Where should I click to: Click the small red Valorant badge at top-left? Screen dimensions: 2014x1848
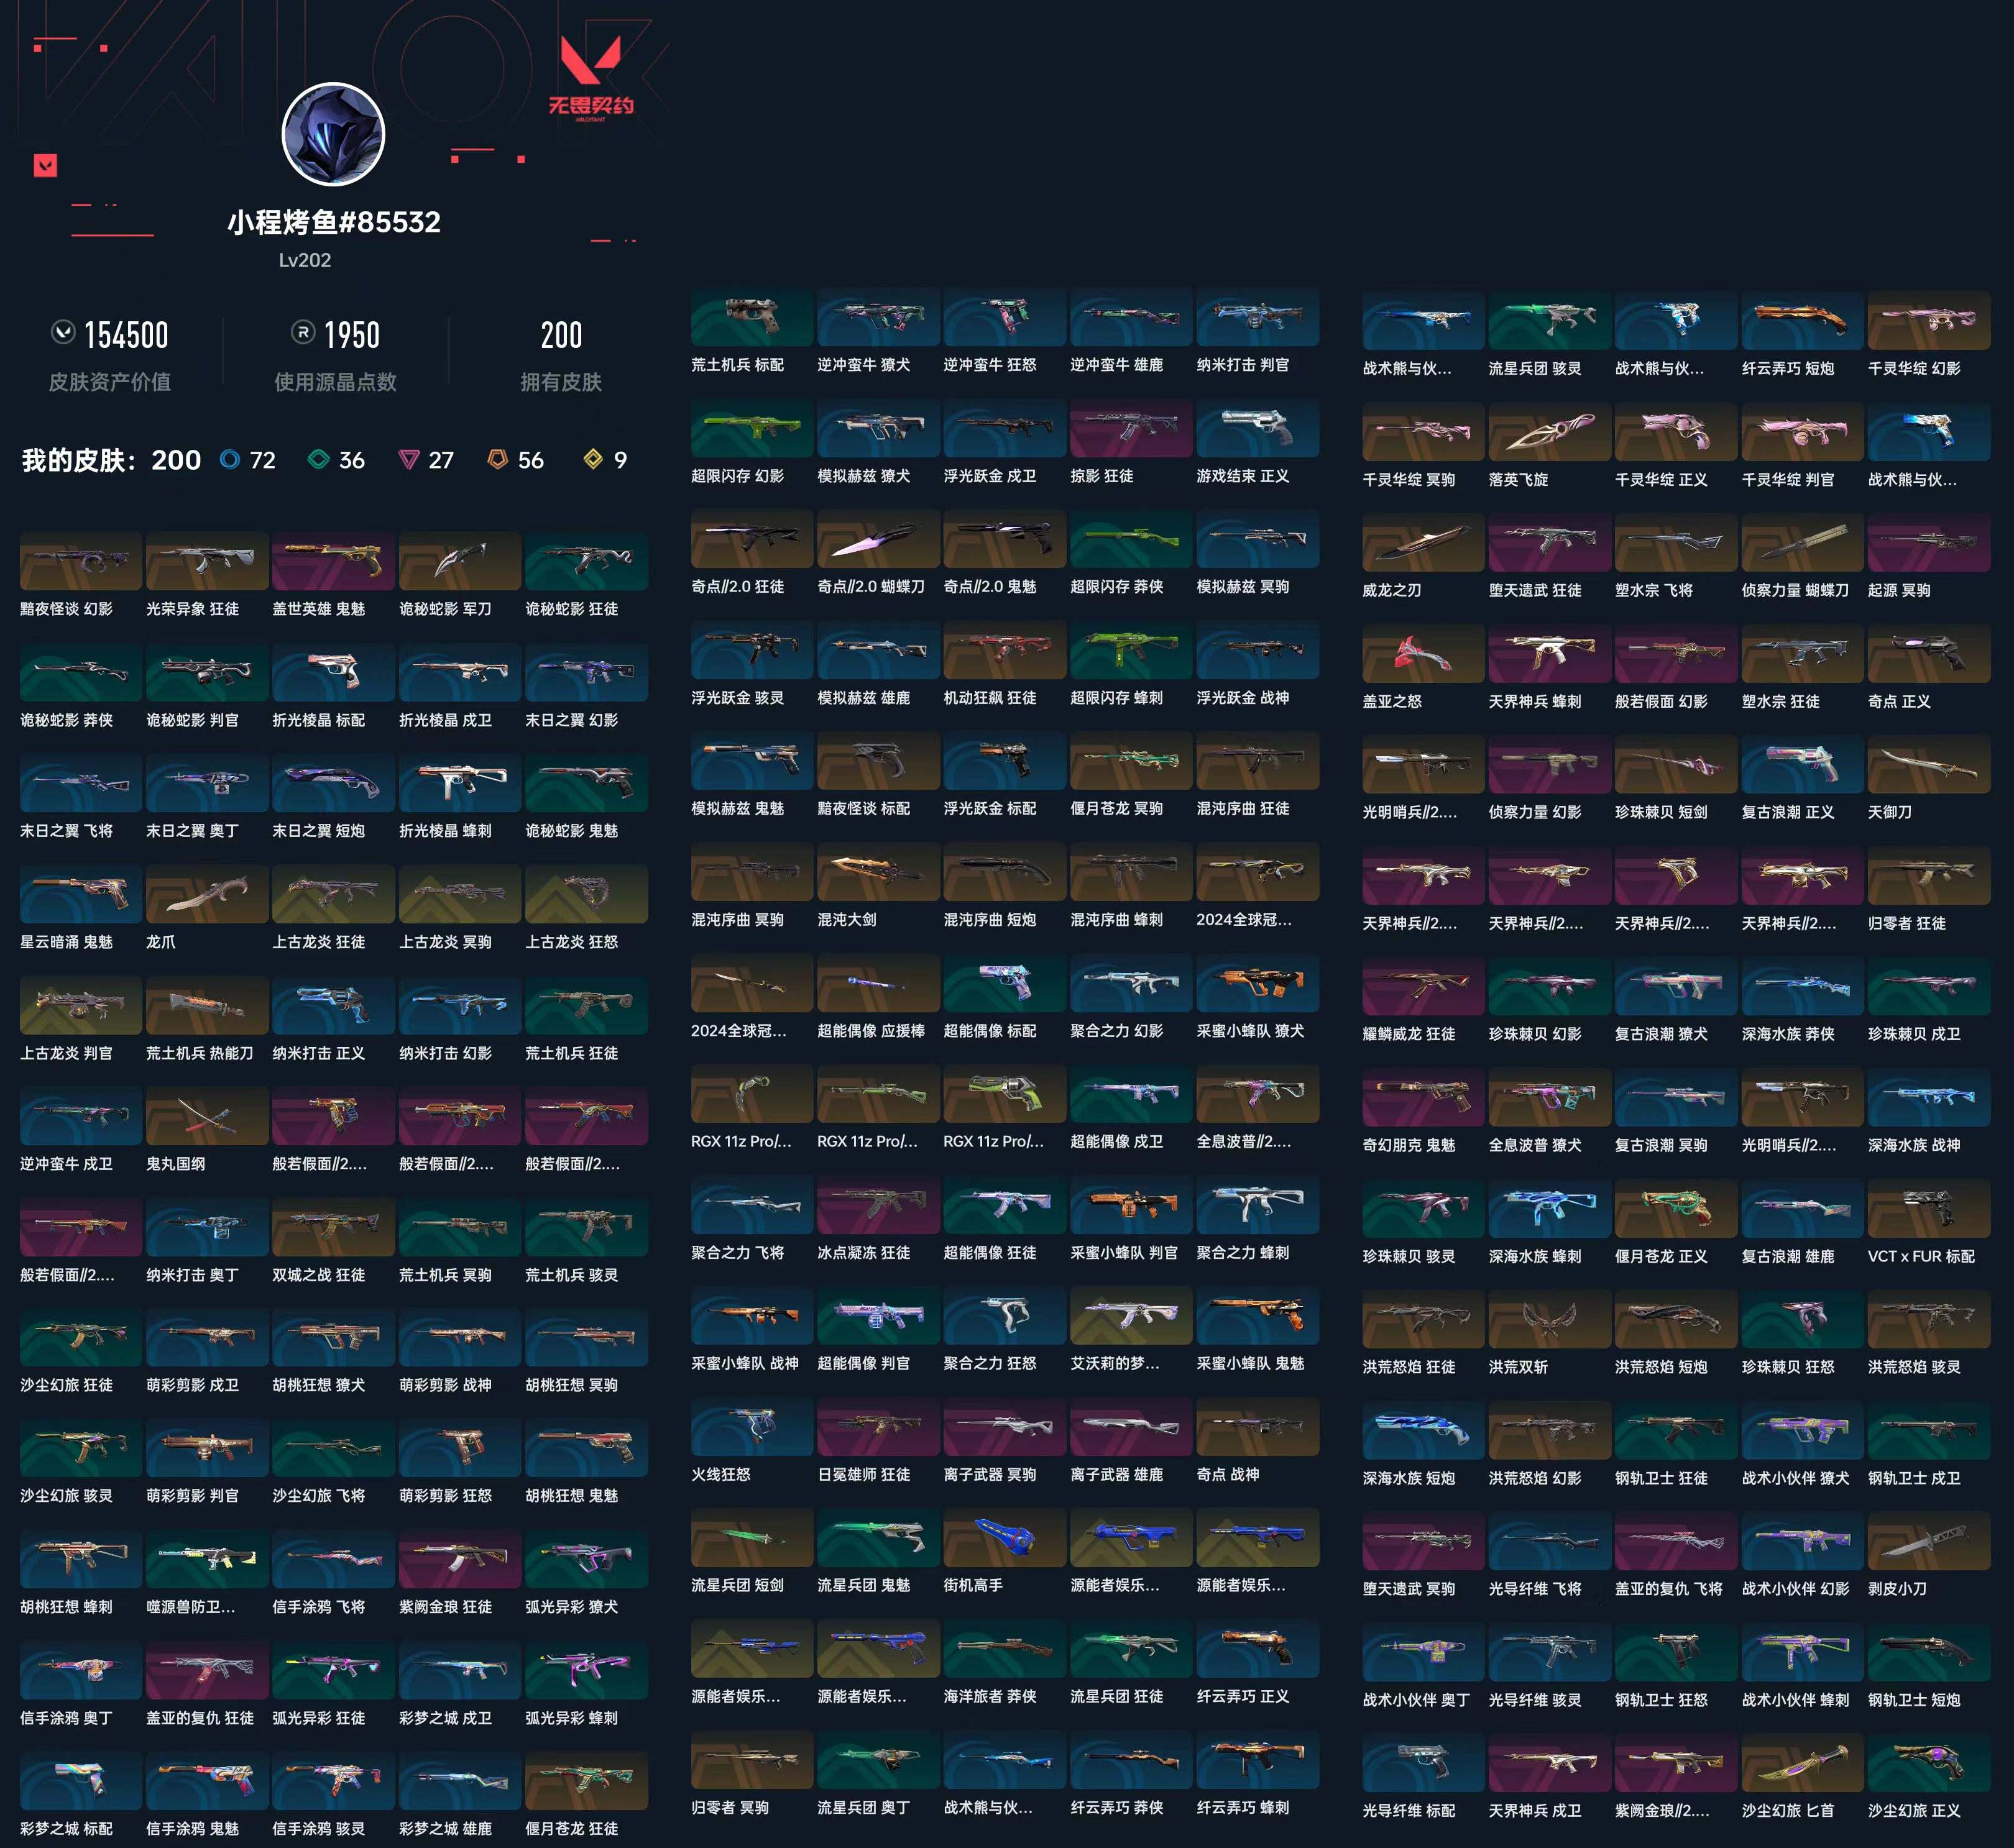click(45, 165)
